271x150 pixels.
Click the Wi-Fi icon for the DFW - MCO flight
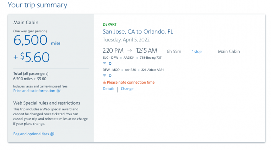pyautogui.click(x=105, y=76)
